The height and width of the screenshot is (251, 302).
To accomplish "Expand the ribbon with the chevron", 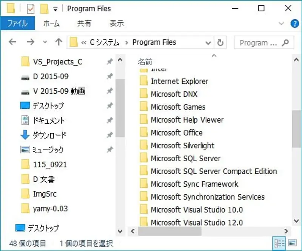I will pyautogui.click(x=281, y=23).
